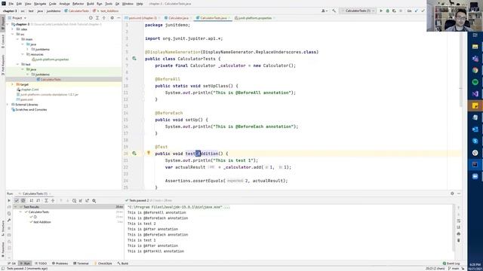Click the yellow lightbulb intention icon
Image resolution: width=483 pixels, height=271 pixels.
click(x=148, y=153)
